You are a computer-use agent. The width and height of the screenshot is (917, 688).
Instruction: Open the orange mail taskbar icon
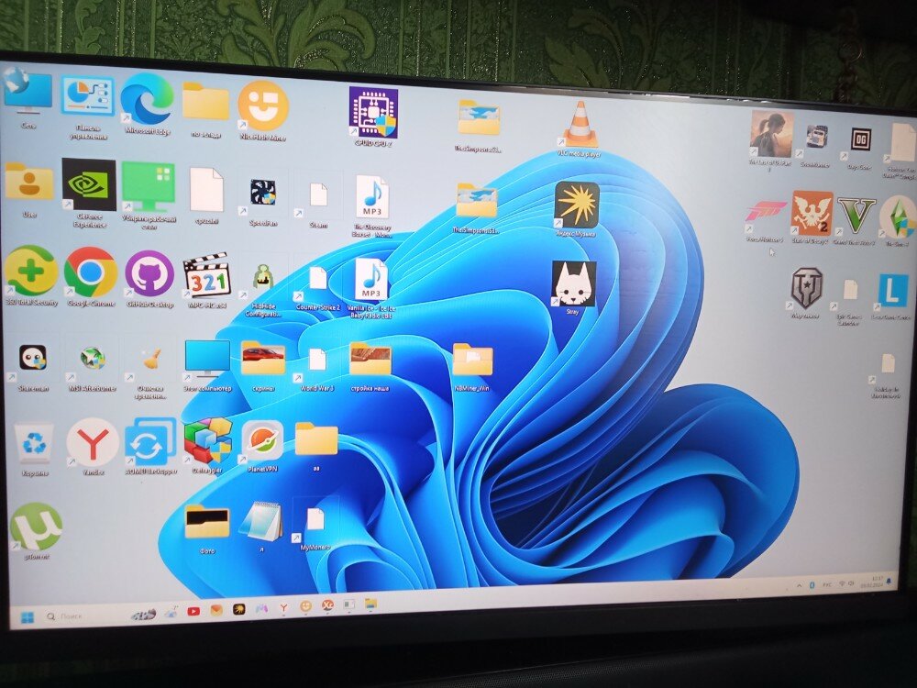pos(215,610)
